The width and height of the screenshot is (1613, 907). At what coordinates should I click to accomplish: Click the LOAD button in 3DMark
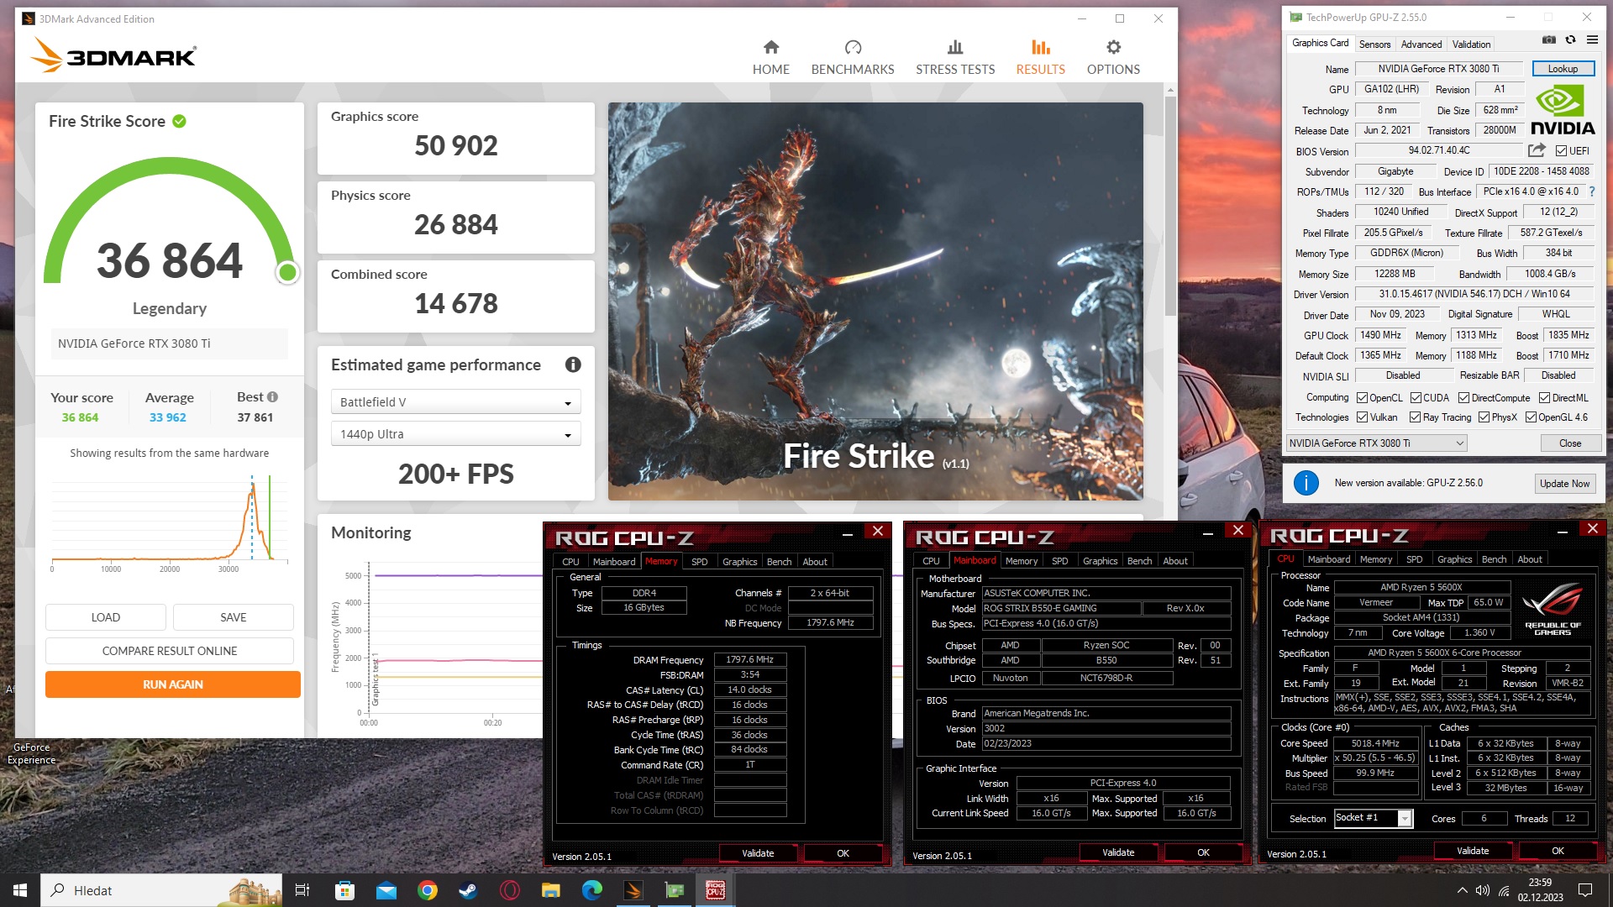pos(106,617)
